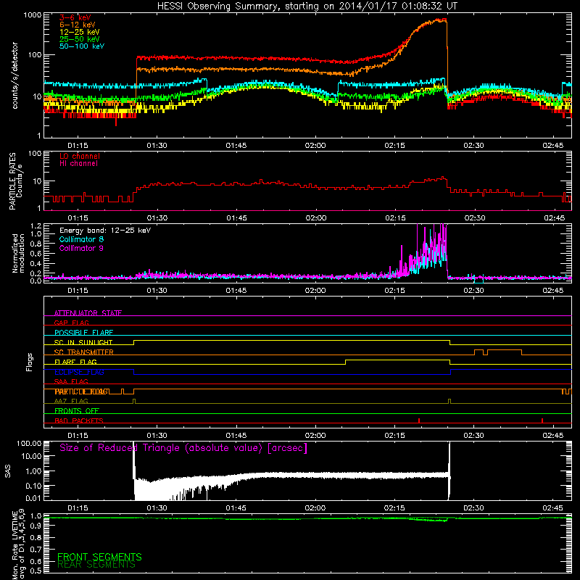580x580 pixels.
Task: Click the 1000 y-axis label on top plot
Action: [32, 15]
